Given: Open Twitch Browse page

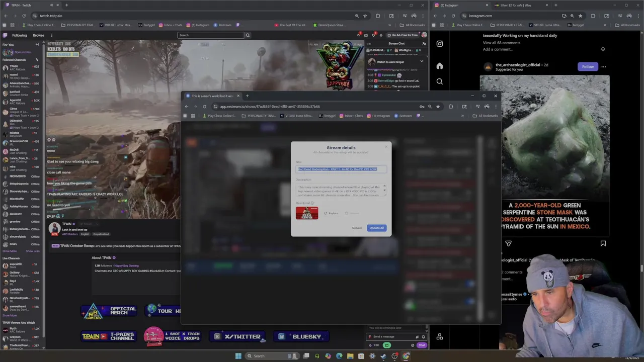Looking at the screenshot, I should tap(38, 35).
